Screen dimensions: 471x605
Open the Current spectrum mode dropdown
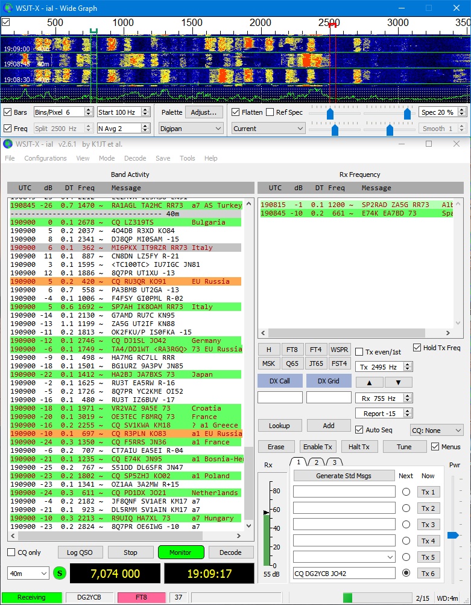point(268,129)
